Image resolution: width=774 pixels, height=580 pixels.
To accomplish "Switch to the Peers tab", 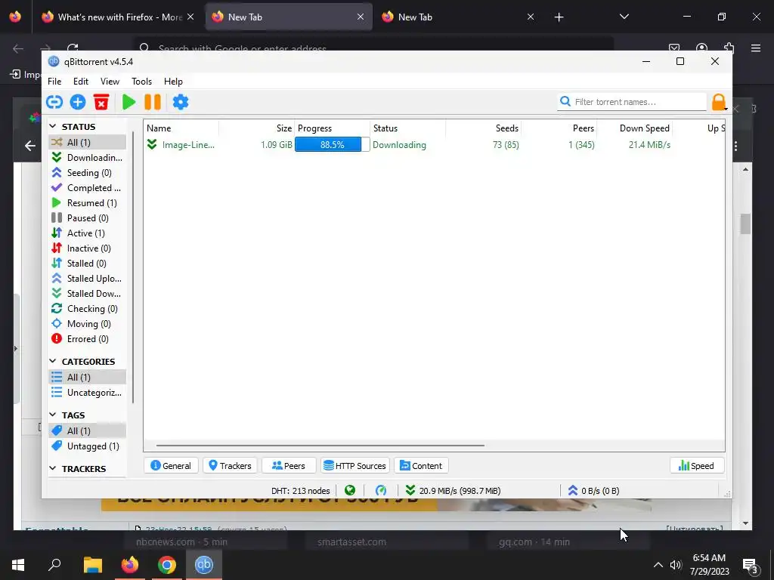I will click(289, 465).
